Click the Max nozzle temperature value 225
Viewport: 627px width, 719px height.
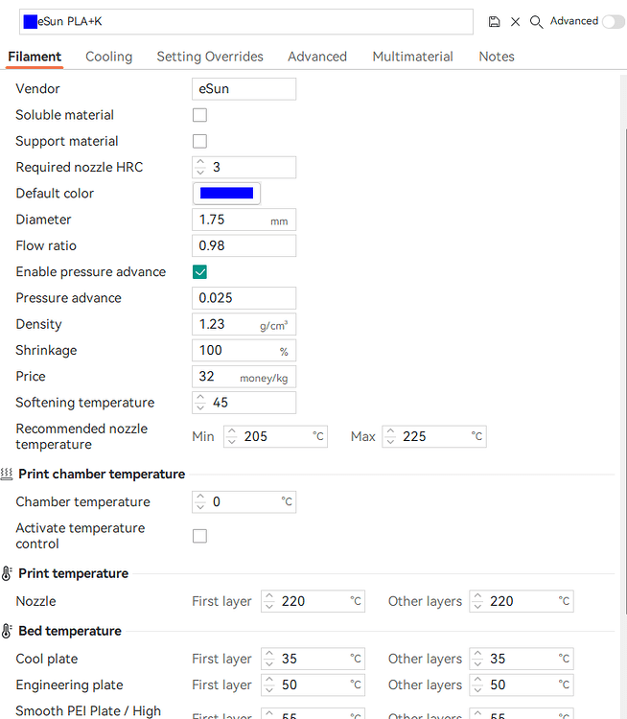pyautogui.click(x=414, y=436)
